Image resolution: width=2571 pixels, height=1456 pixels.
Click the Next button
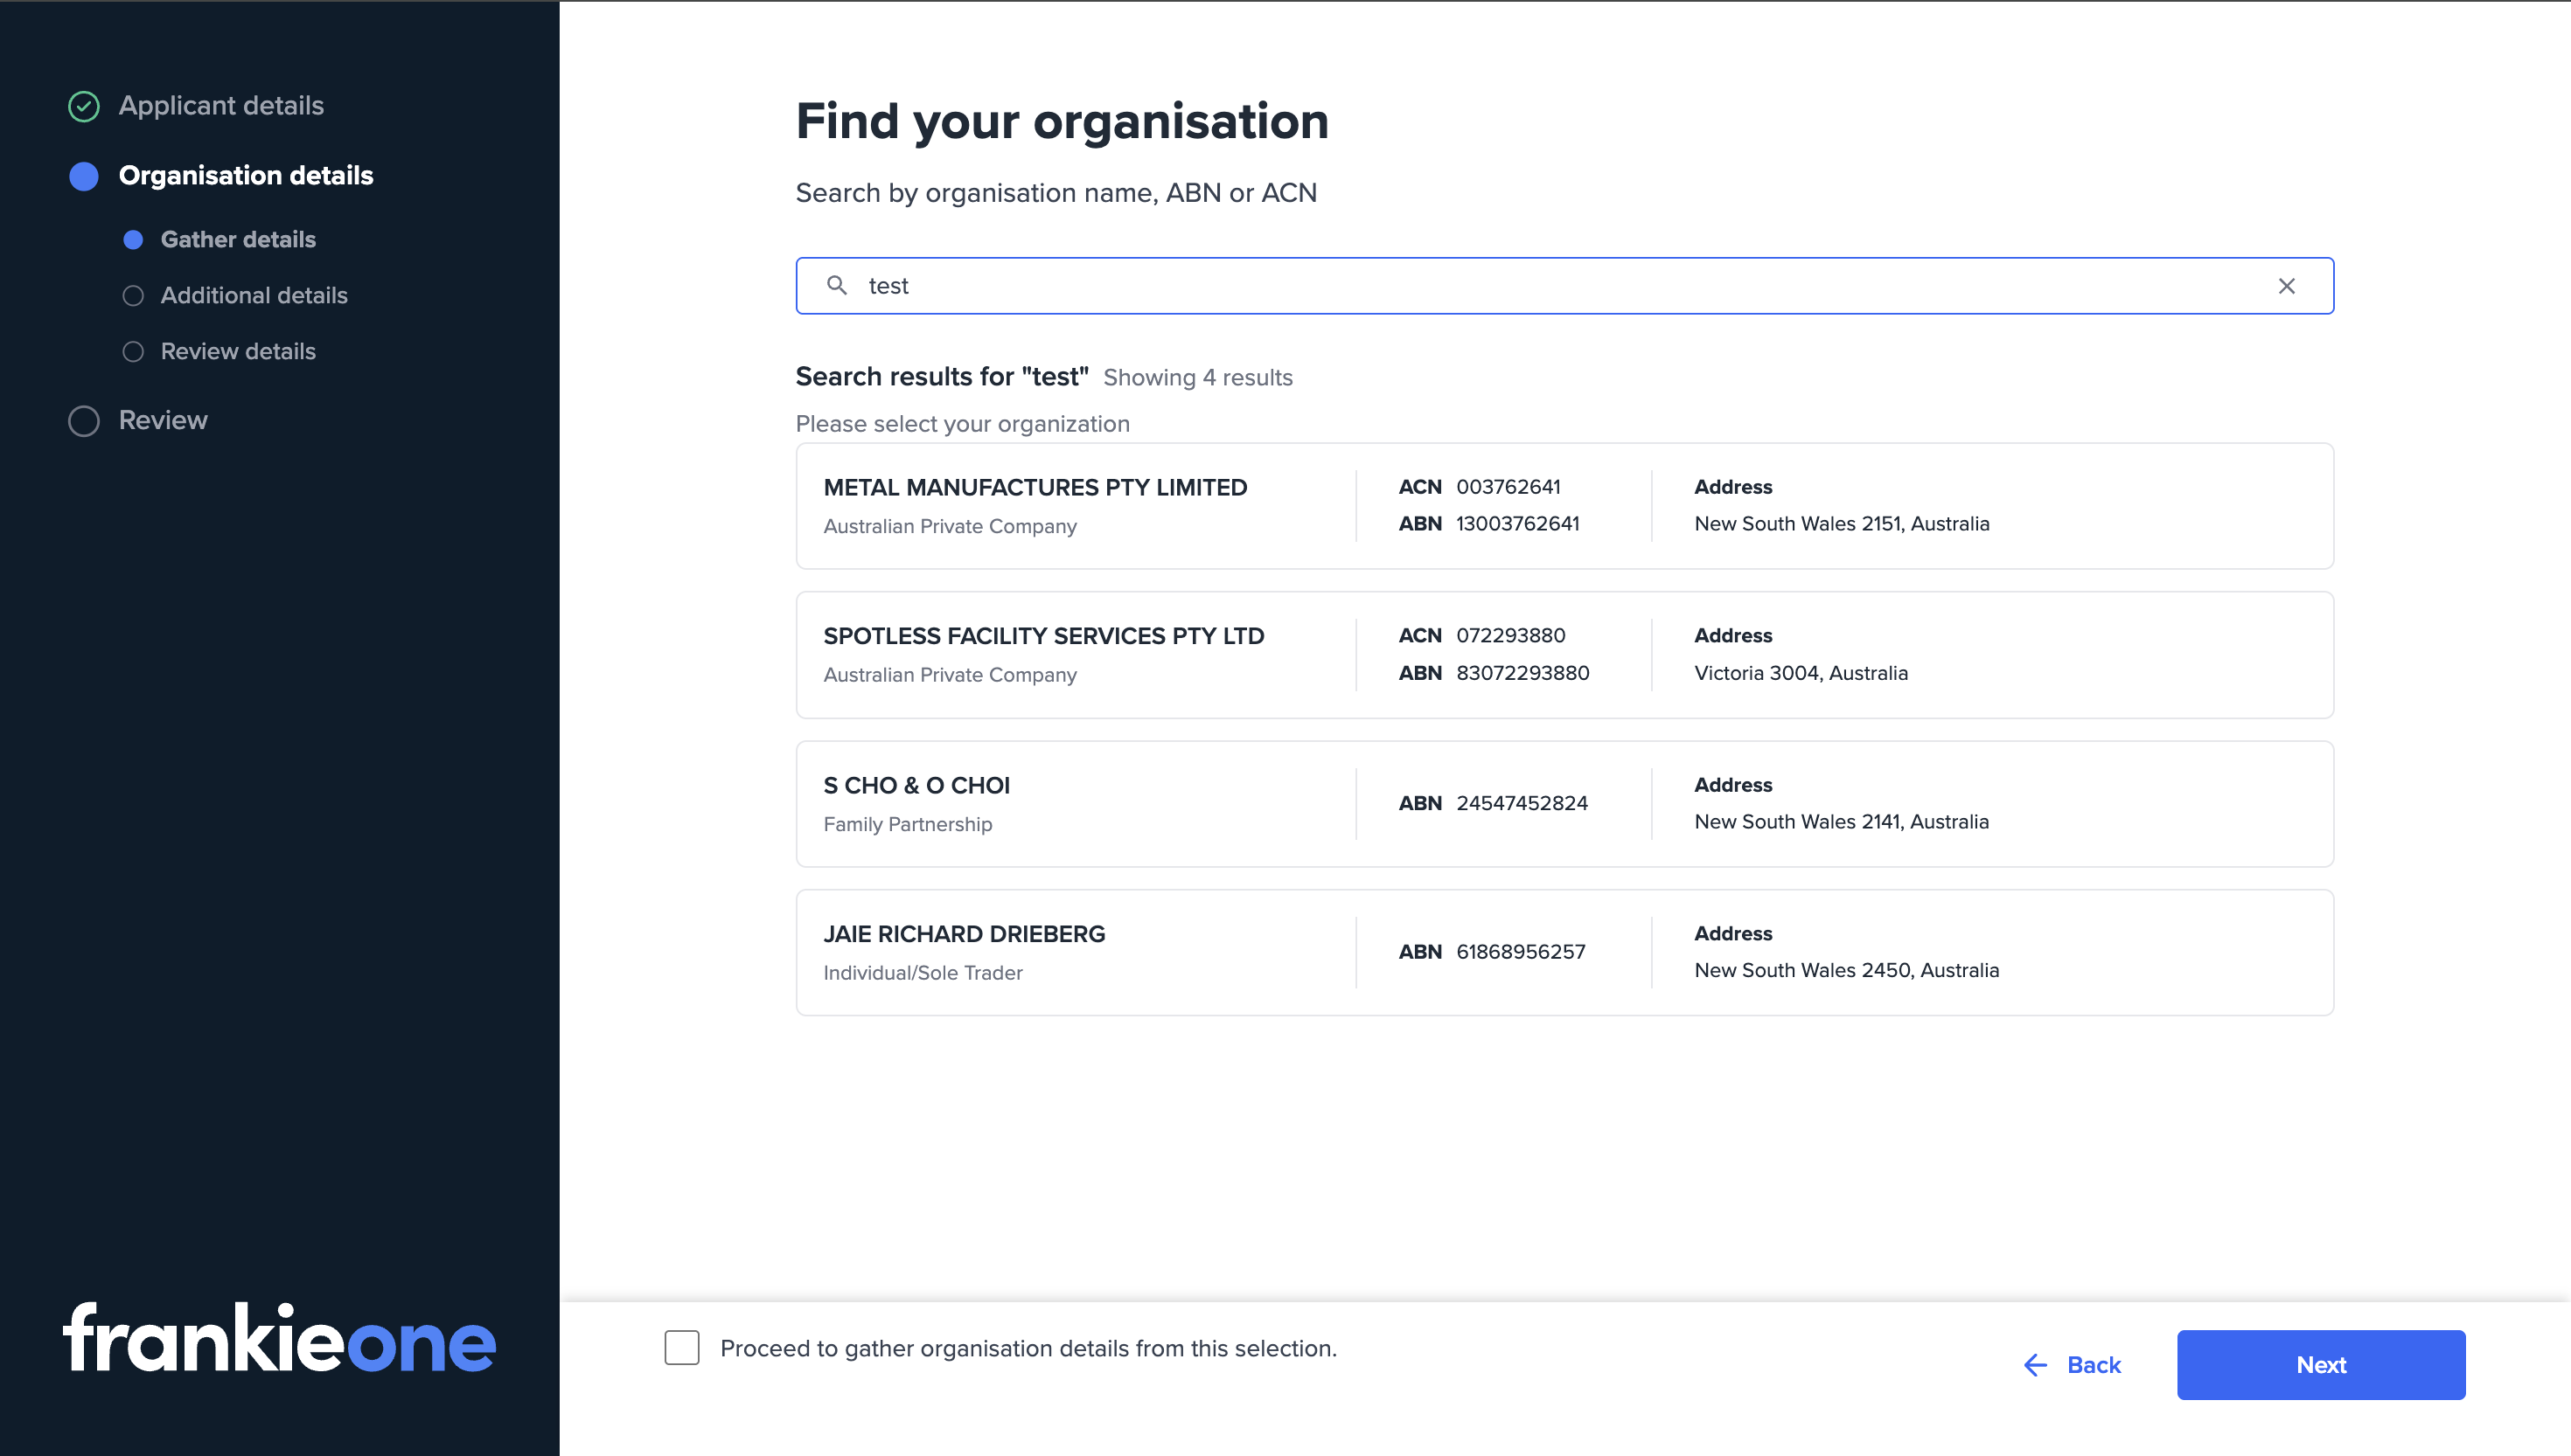click(x=2321, y=1365)
